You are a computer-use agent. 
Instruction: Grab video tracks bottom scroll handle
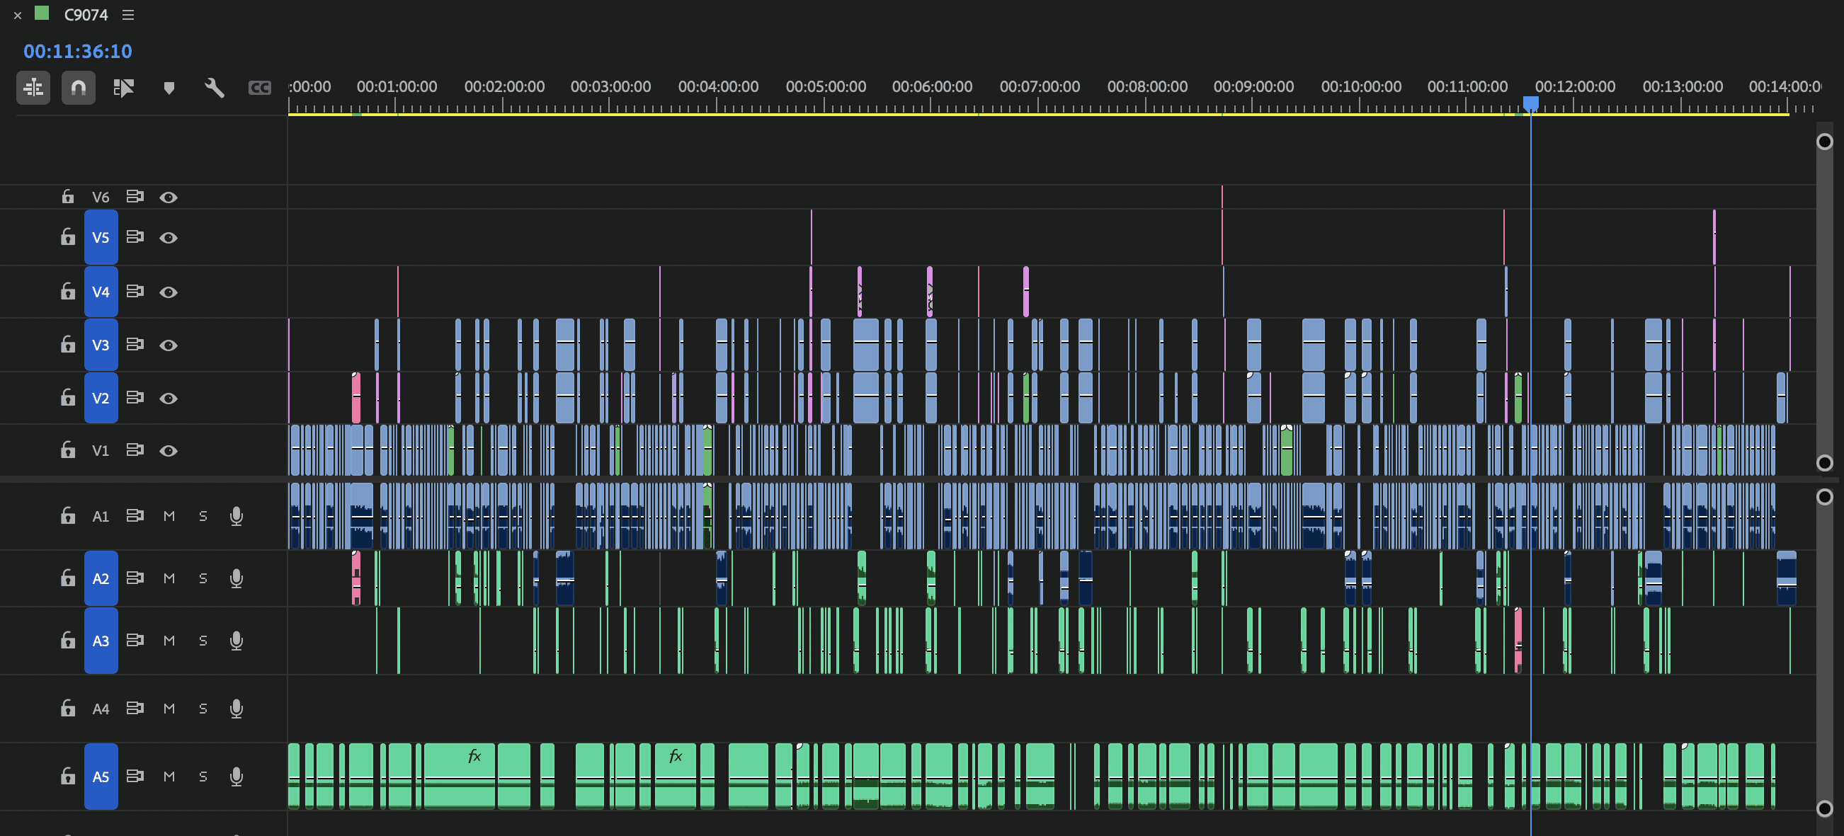(x=1825, y=462)
